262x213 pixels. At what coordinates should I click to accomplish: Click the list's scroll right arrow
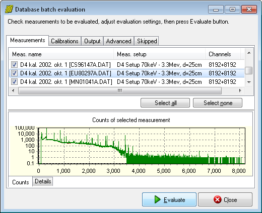coord(240,90)
